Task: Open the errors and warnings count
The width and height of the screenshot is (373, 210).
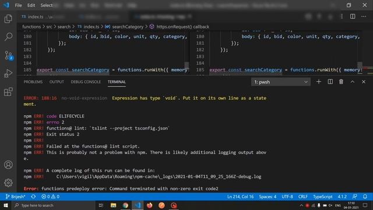Action: [x=51, y=197]
